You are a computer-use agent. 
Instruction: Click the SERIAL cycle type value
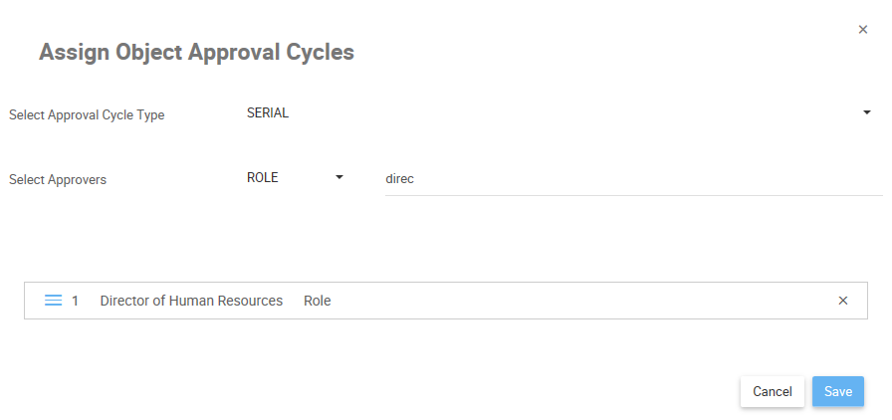268,113
